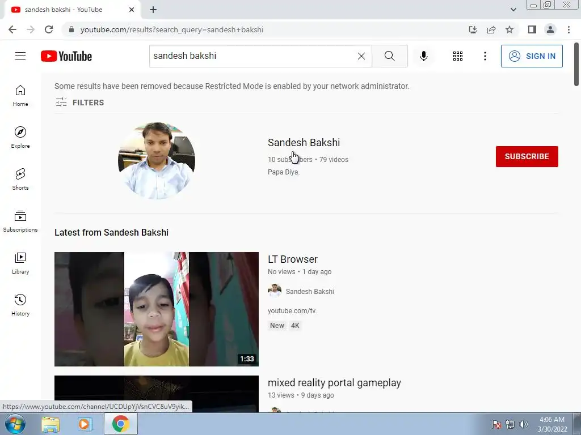Click the '4K' badge
581x435 pixels.
click(x=295, y=326)
